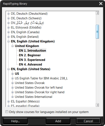Select EL, Ελληνικά (Ελλάδα) row
The image size is (105, 126).
pyautogui.click(x=26, y=27)
